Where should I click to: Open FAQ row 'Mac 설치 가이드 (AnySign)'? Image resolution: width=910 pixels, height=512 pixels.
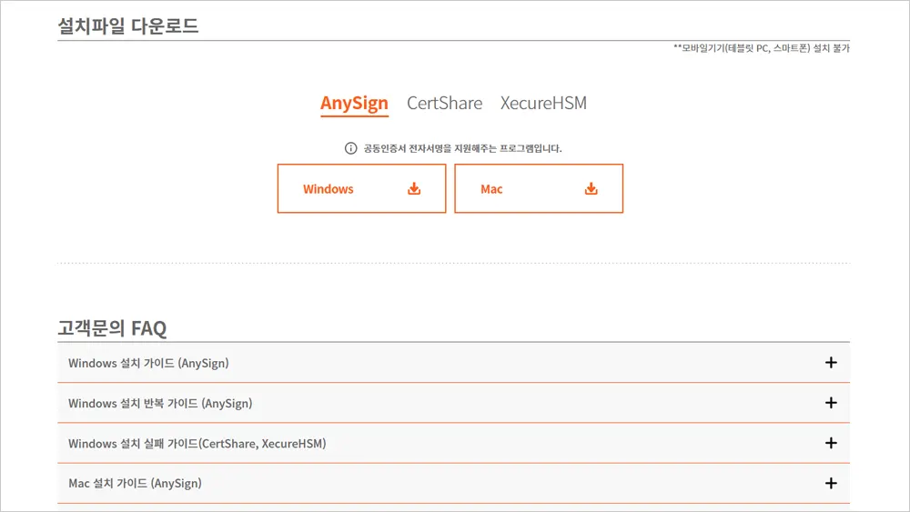tap(453, 483)
